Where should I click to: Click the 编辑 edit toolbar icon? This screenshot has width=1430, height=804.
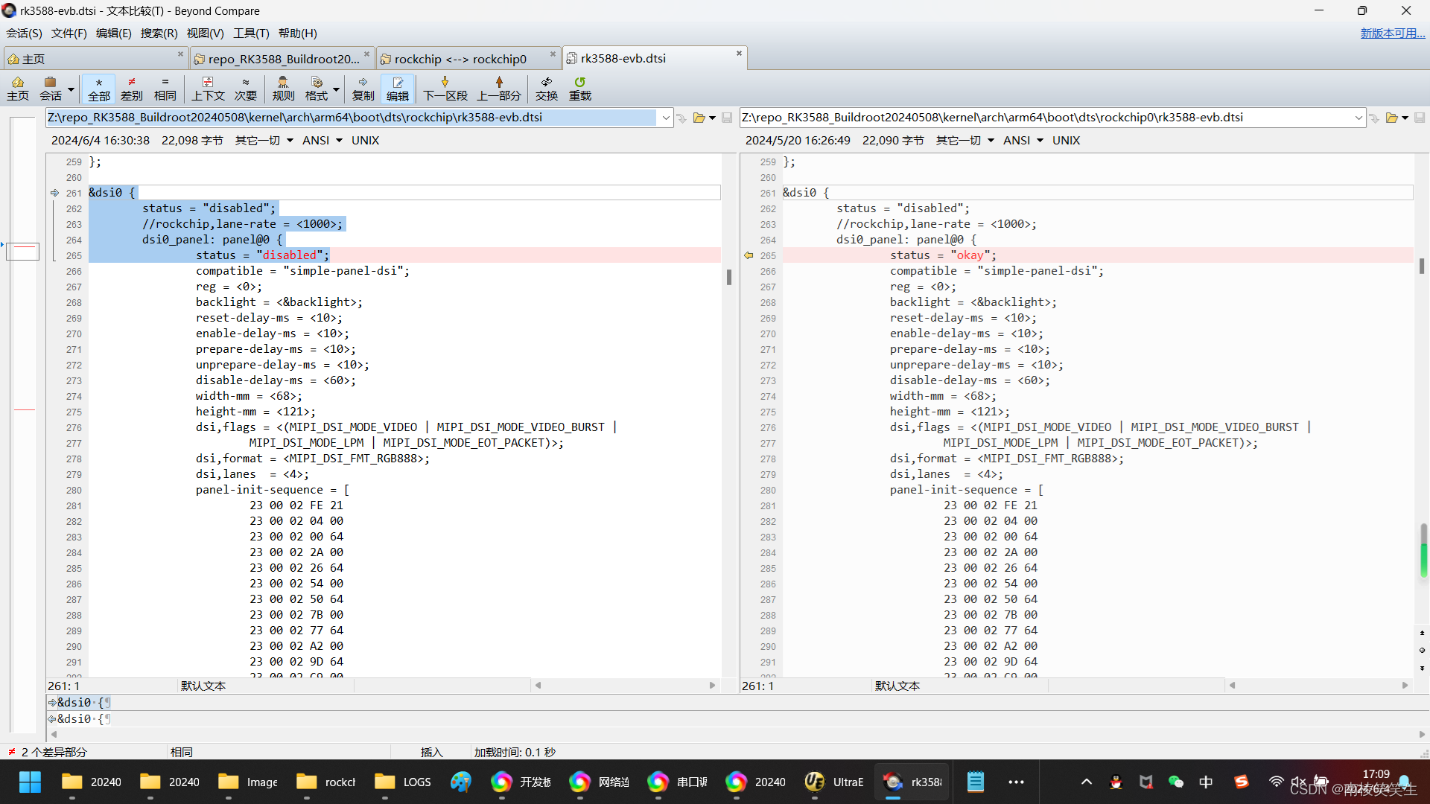coord(398,88)
